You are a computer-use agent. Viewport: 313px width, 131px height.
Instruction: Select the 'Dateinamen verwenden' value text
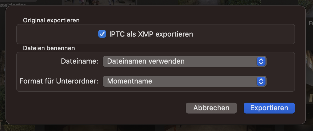click(x=146, y=61)
